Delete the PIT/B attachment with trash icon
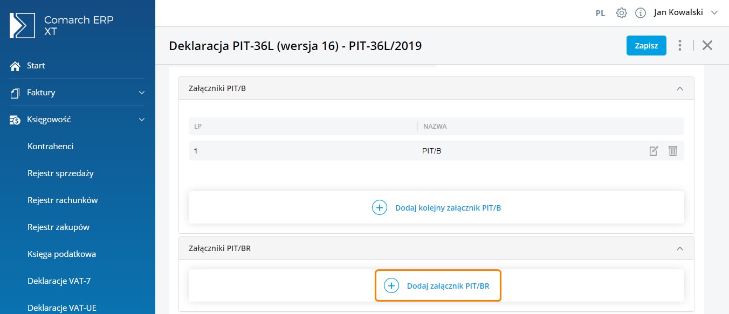 point(672,151)
